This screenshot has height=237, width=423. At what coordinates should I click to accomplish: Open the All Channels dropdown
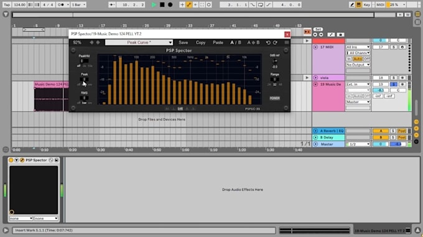[x=358, y=53]
